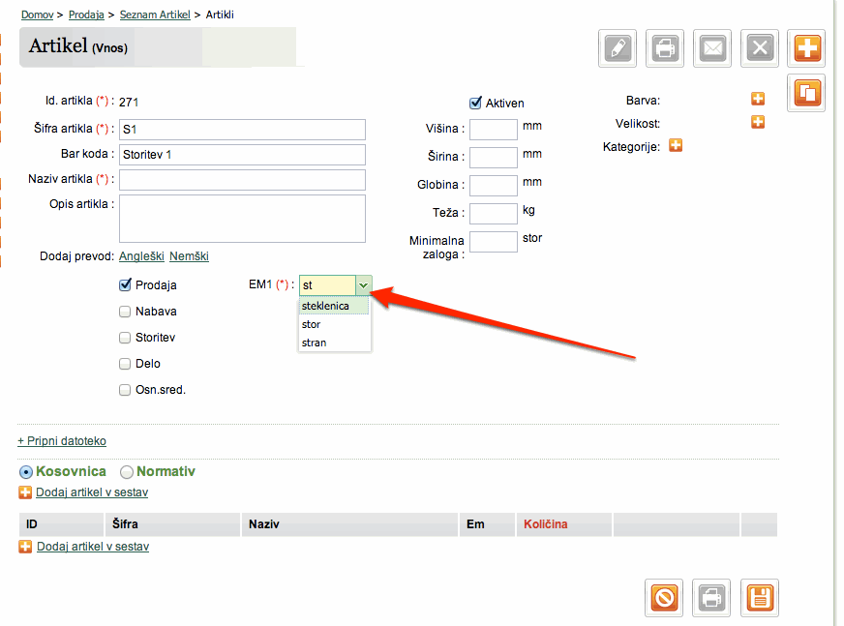The width and height of the screenshot is (844, 626).
Task: Click the Artikli breadcrumb text
Action: 220,15
